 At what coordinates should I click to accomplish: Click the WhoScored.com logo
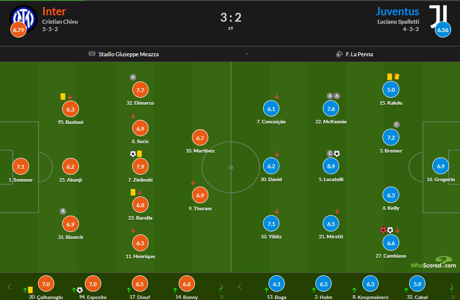[433, 263]
